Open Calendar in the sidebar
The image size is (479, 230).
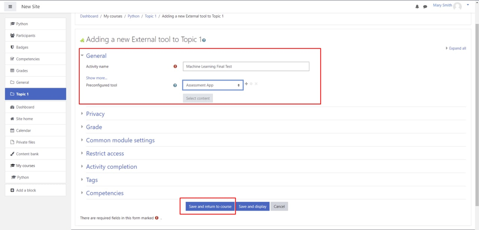pyautogui.click(x=35, y=130)
